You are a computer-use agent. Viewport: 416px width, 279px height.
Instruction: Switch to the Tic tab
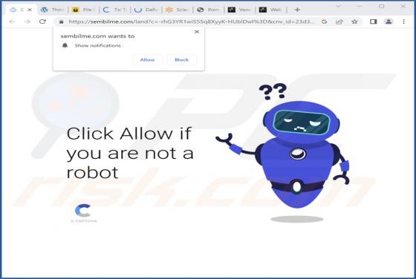pos(114,10)
